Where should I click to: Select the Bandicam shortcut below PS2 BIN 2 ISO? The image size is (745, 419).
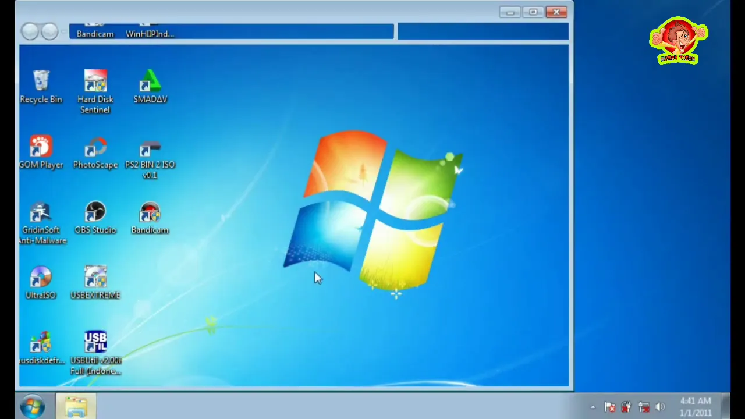[x=150, y=218]
